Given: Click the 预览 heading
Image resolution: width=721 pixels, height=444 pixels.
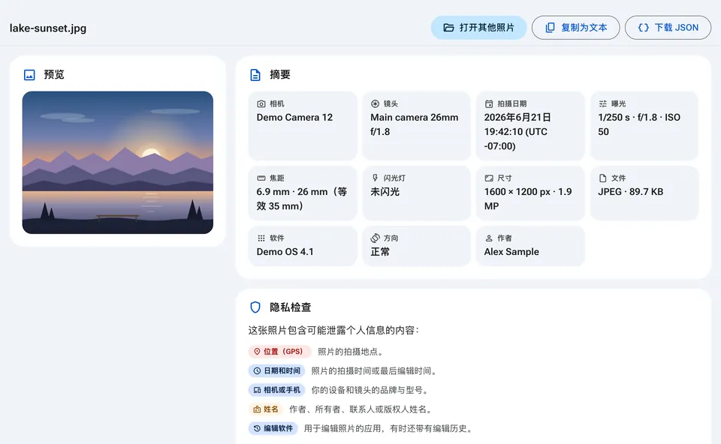Looking at the screenshot, I should 54,75.
